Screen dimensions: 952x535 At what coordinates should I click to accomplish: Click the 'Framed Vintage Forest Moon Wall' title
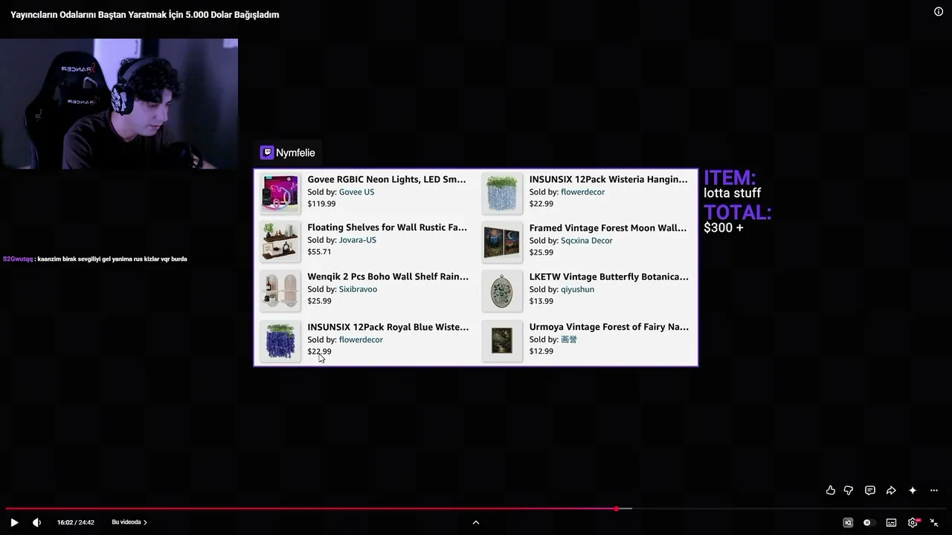(x=608, y=228)
